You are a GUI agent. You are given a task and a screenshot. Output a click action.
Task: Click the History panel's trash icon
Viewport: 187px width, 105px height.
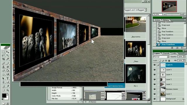coord(182,48)
